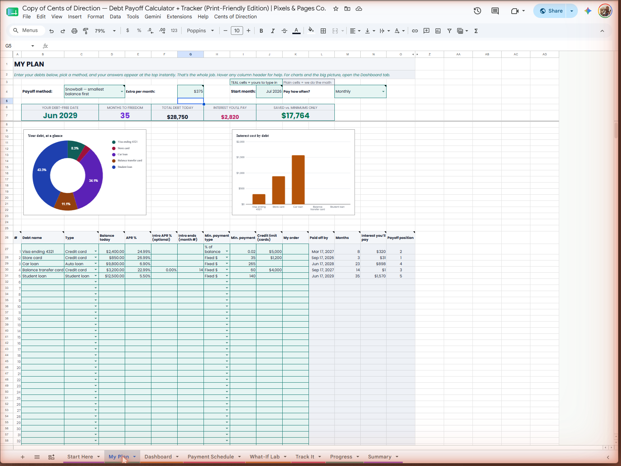The height and width of the screenshot is (466, 621).
Task: Toggle strikethrough formatting
Action: coord(284,31)
